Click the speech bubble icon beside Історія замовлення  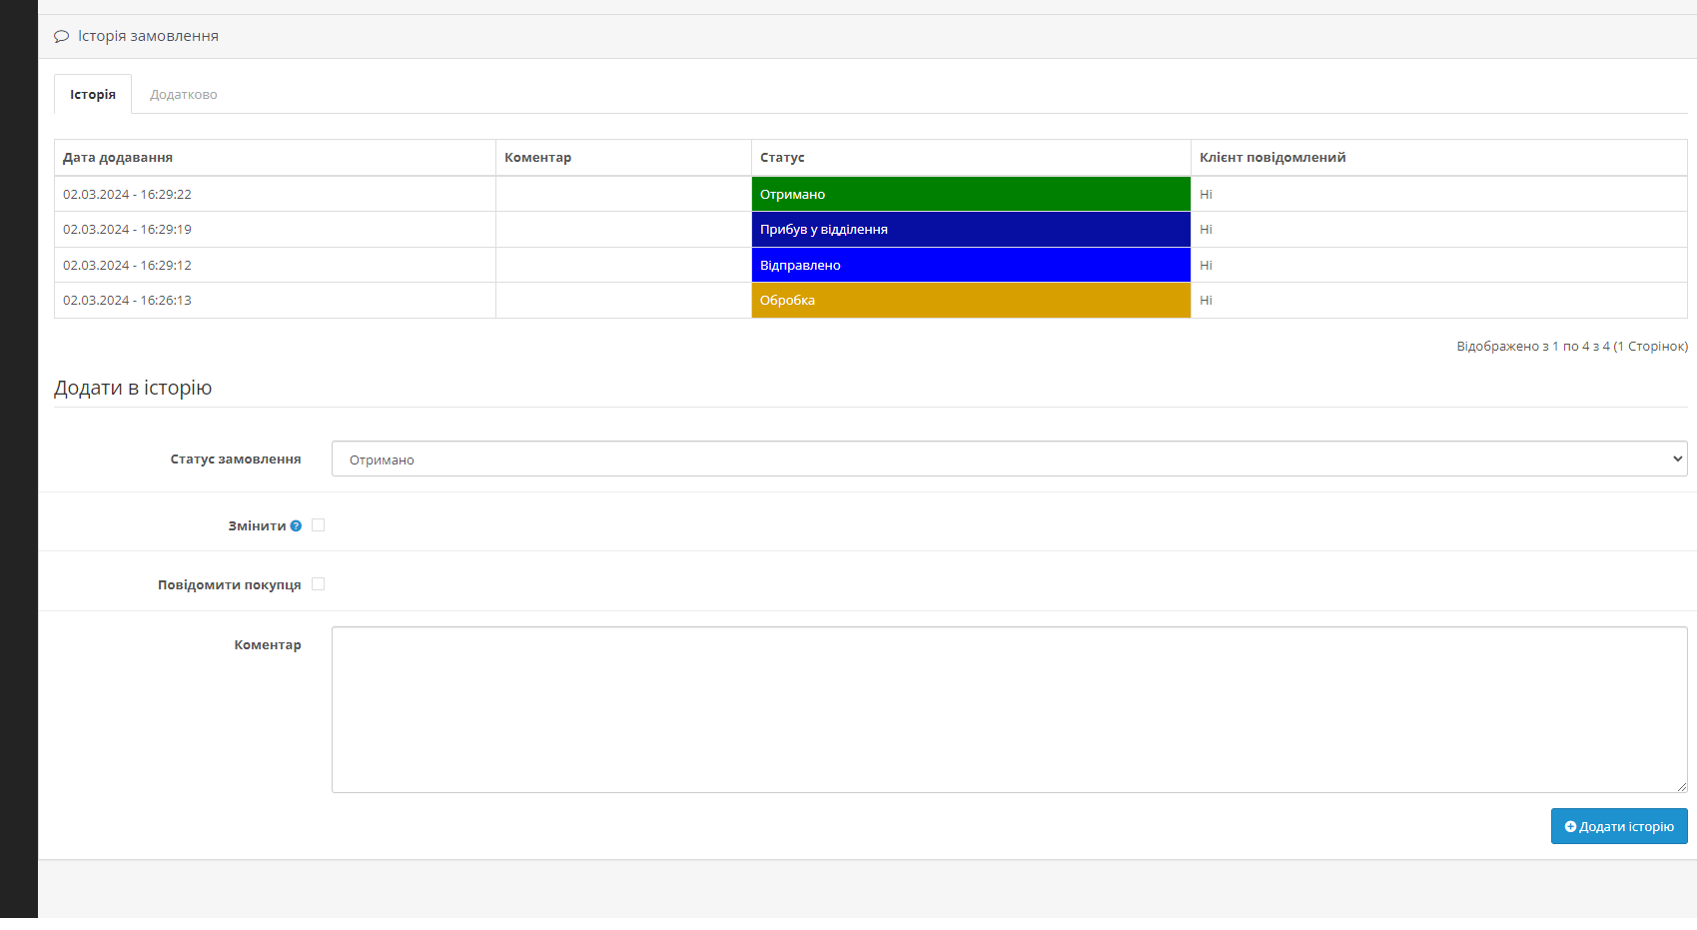[x=61, y=36]
